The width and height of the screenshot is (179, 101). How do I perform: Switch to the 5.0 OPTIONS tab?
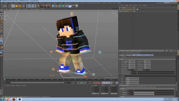(x=143, y=55)
